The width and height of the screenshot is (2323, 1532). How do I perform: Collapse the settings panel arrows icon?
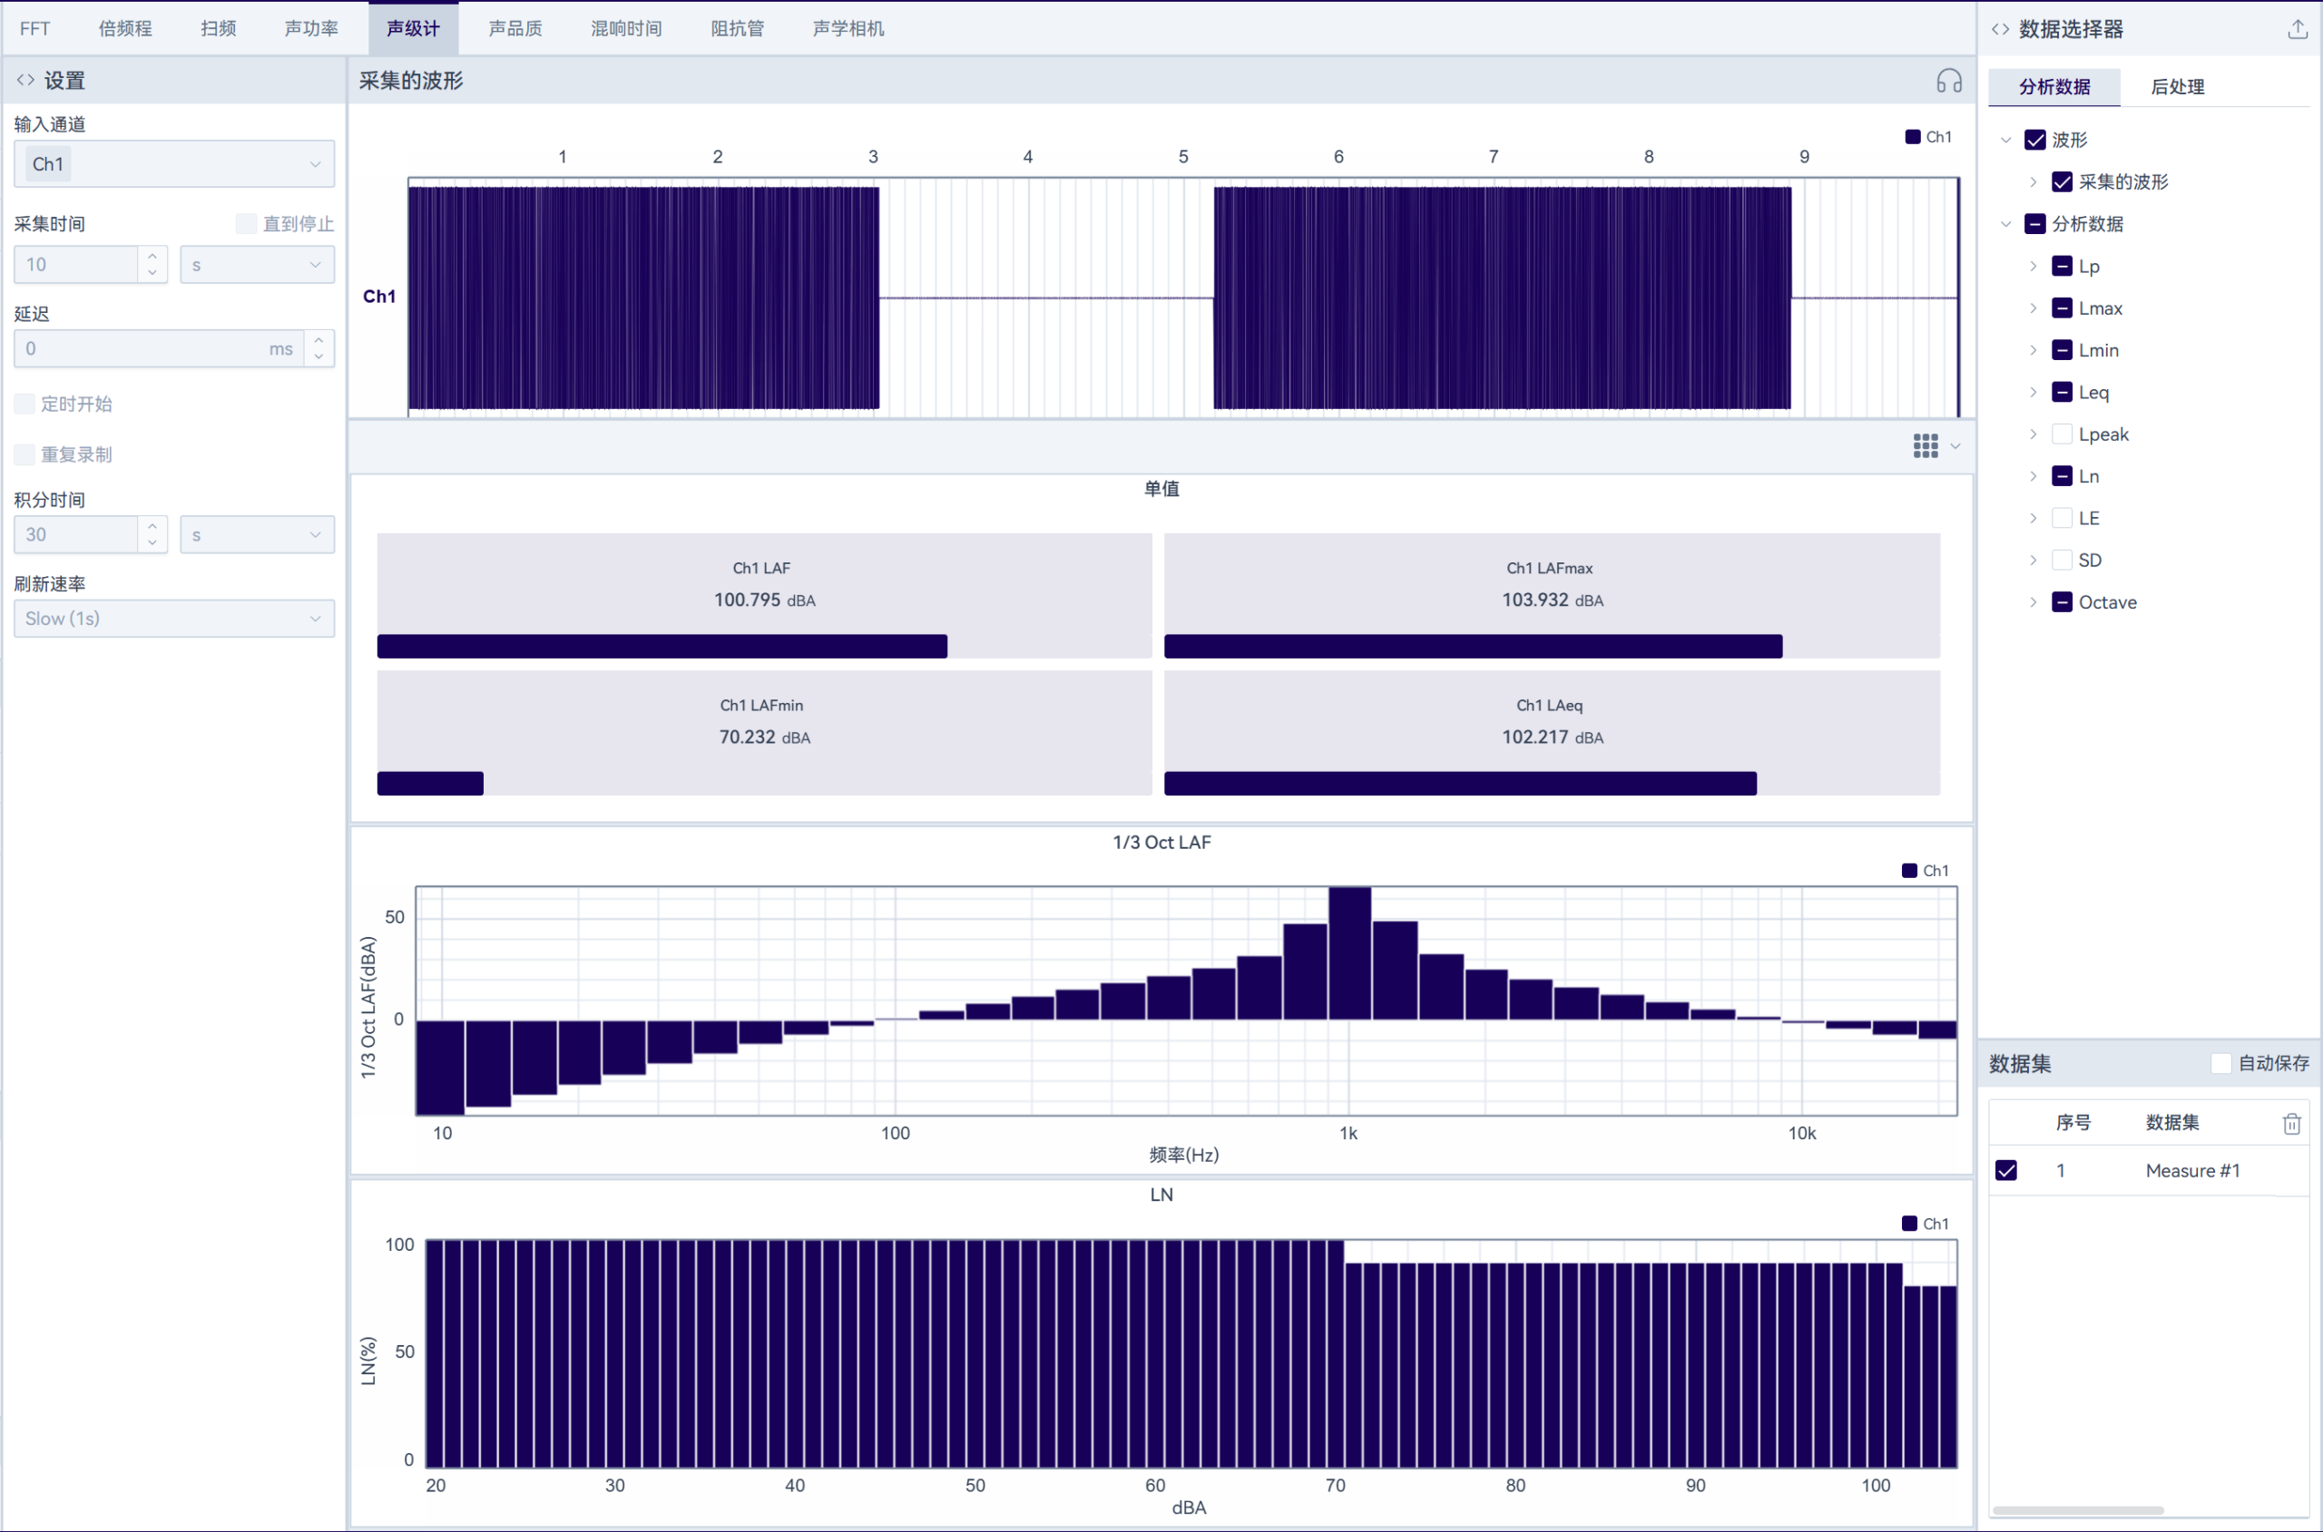[x=25, y=80]
